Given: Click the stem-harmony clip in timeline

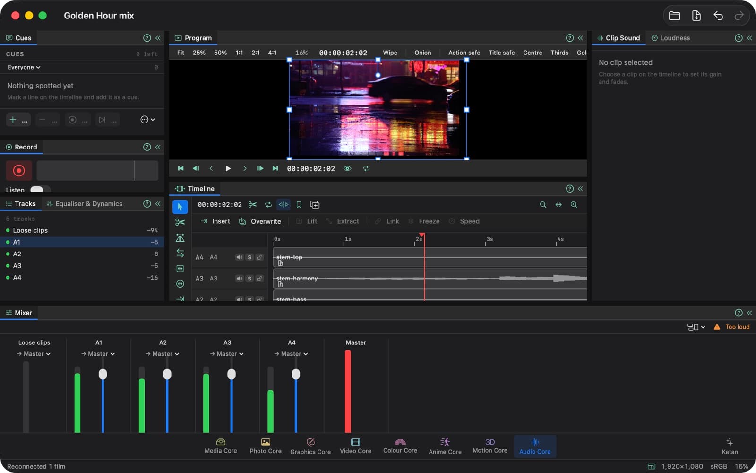Looking at the screenshot, I should (x=430, y=279).
